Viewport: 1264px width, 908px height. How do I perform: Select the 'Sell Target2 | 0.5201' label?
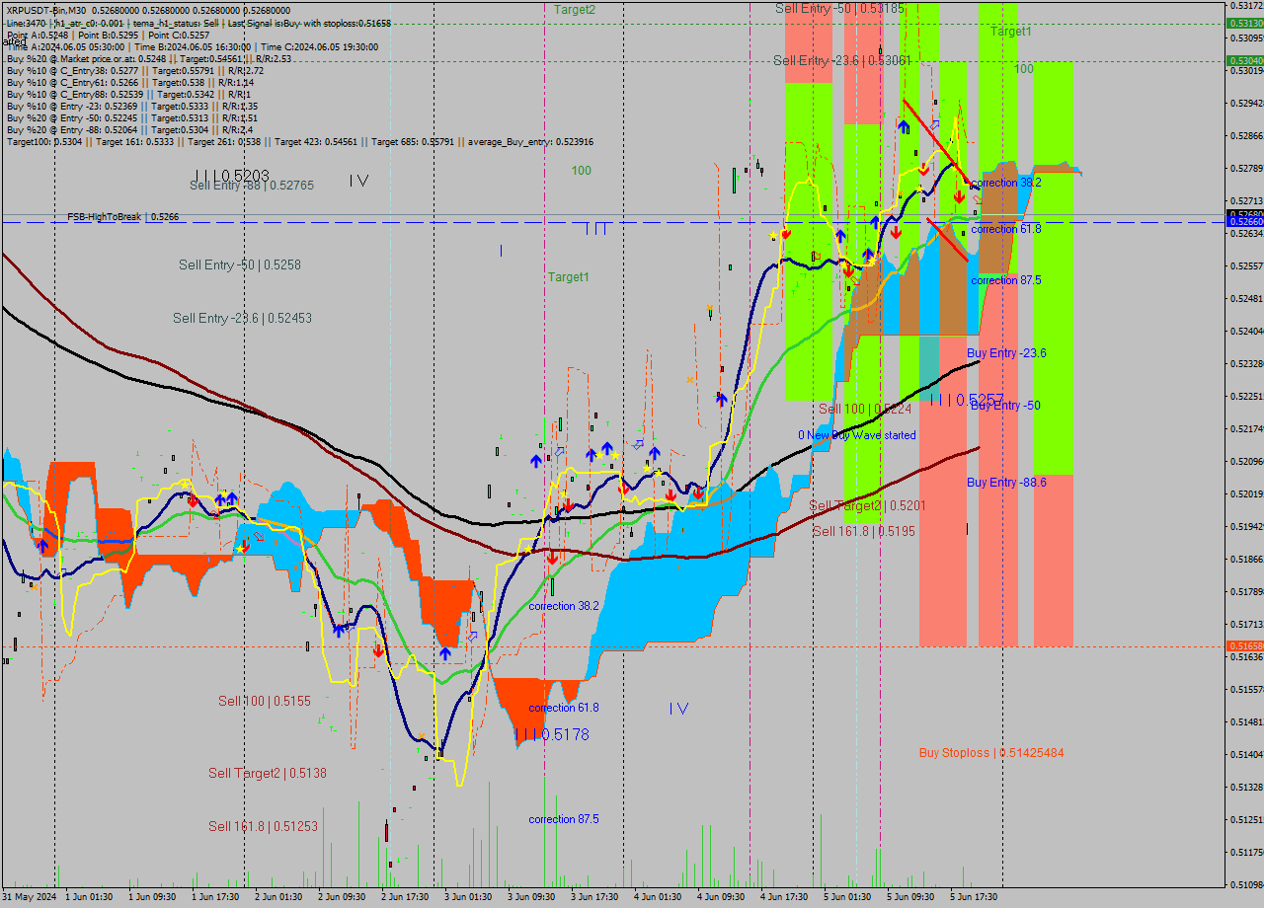pos(868,505)
